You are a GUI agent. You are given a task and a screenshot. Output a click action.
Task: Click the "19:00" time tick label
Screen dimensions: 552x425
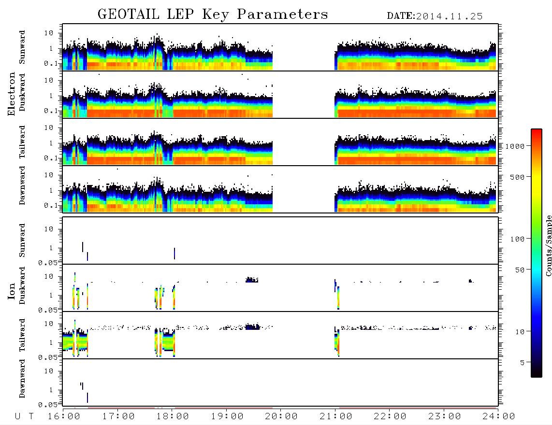(x=227, y=417)
